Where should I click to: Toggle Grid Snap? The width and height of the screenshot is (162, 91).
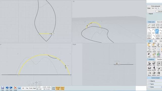click(53, 88)
